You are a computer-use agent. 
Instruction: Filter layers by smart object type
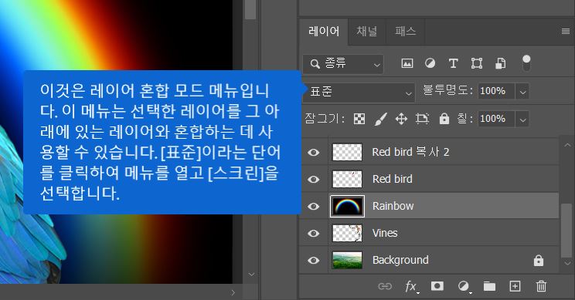click(501, 63)
